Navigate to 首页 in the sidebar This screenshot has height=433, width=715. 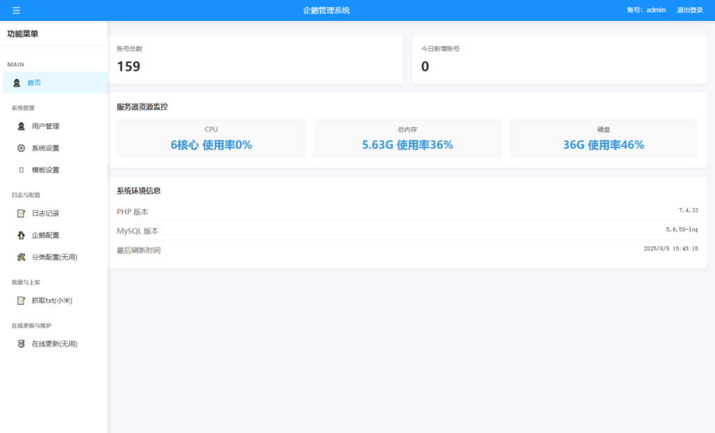click(34, 82)
